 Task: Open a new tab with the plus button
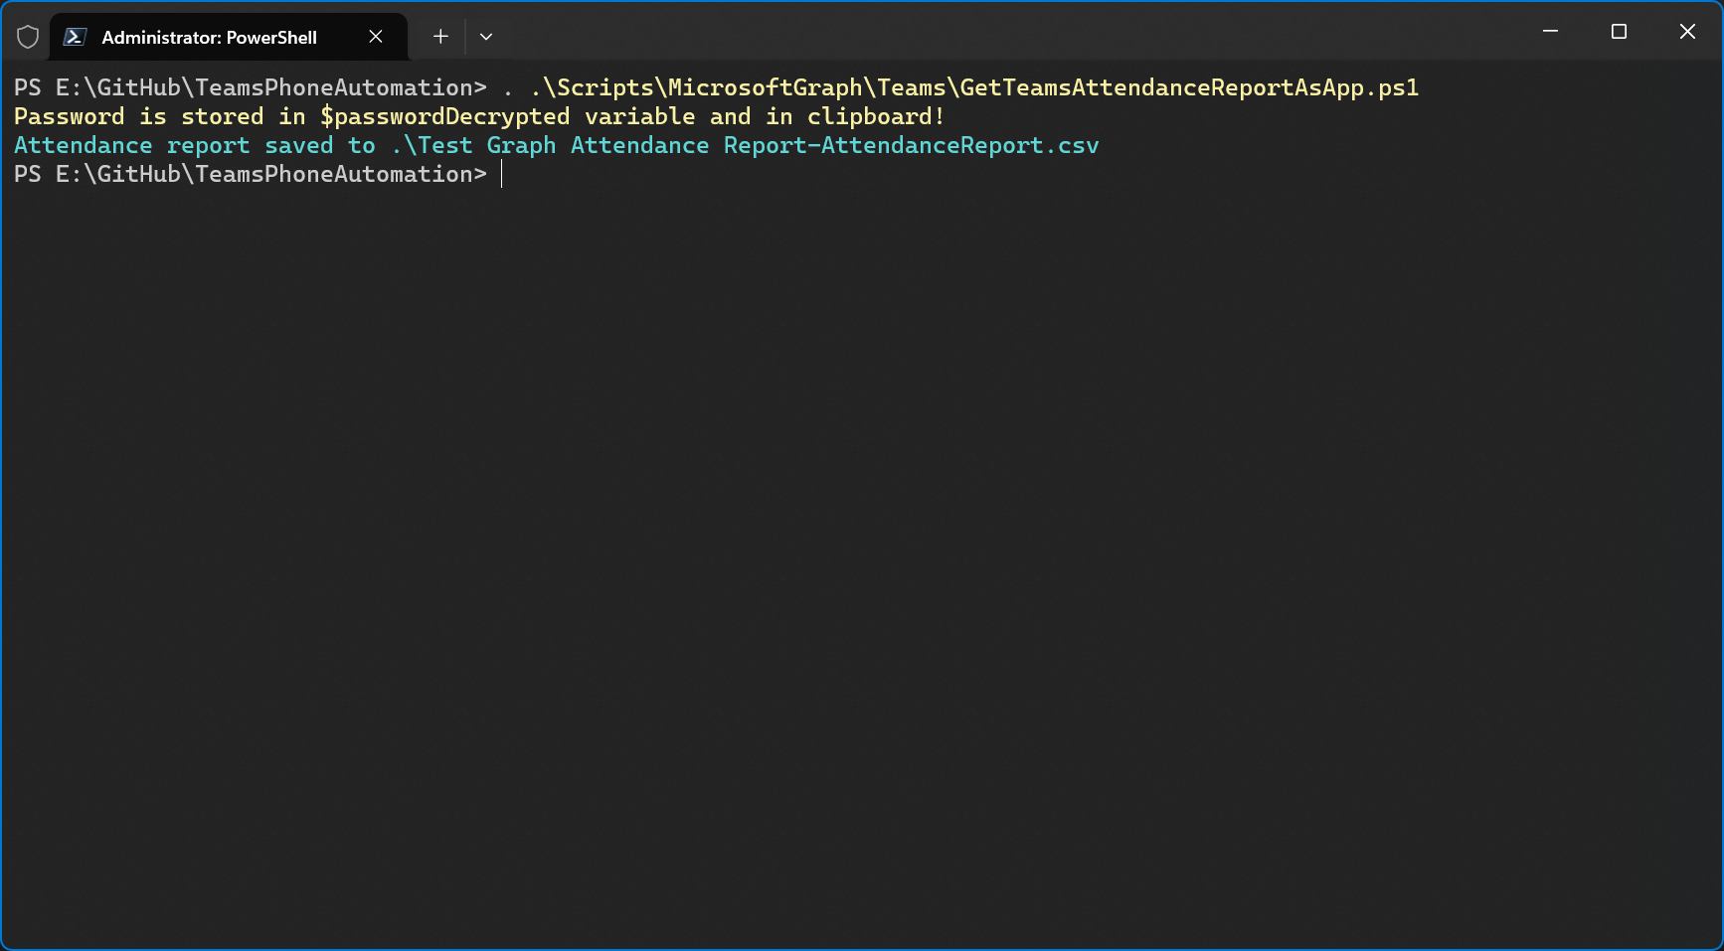pos(440,37)
